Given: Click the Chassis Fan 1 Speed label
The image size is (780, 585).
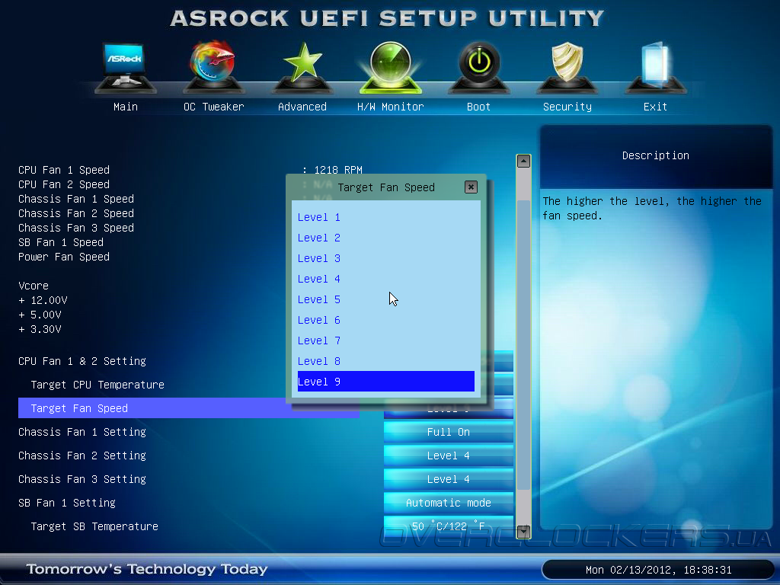Looking at the screenshot, I should (x=76, y=199).
